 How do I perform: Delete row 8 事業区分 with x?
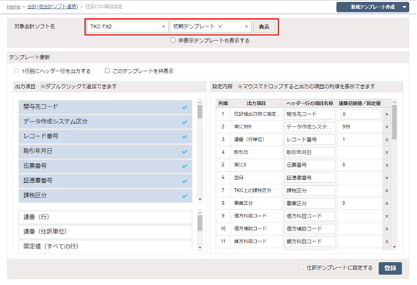point(387,203)
